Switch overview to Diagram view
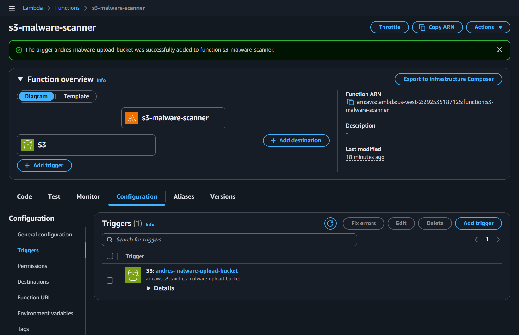The image size is (519, 335). pyautogui.click(x=36, y=96)
